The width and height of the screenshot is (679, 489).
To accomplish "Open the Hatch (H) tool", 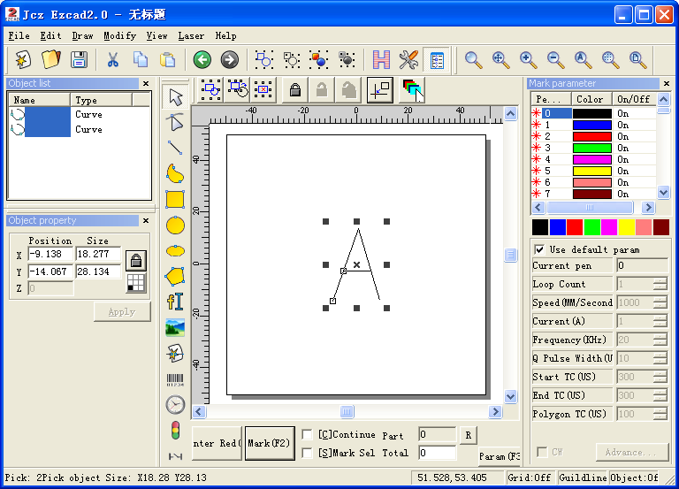I will [x=381, y=59].
